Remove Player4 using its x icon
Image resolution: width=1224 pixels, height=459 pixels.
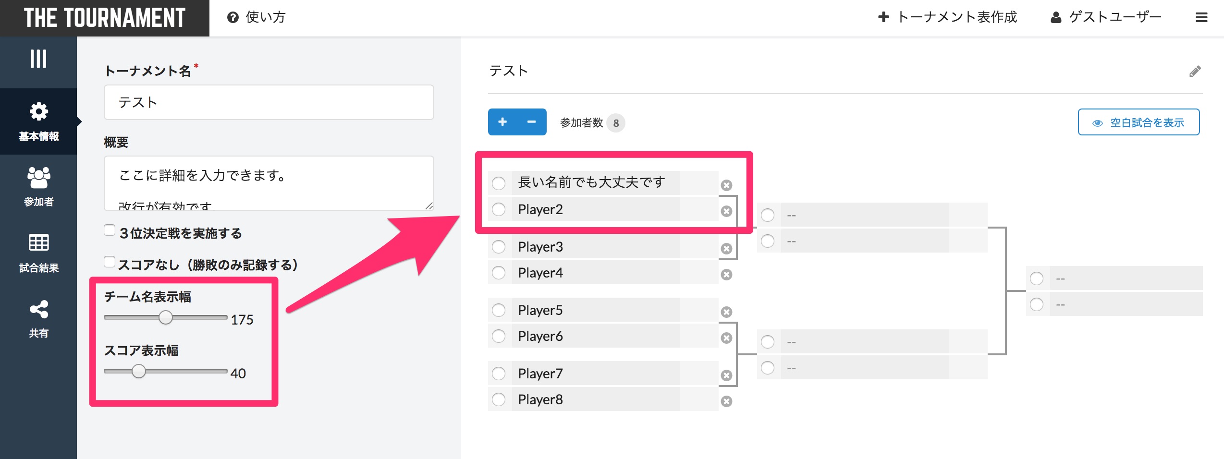pos(727,275)
